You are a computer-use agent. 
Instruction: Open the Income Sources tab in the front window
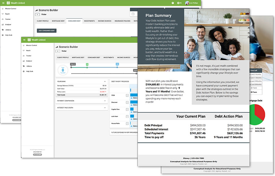124,58
